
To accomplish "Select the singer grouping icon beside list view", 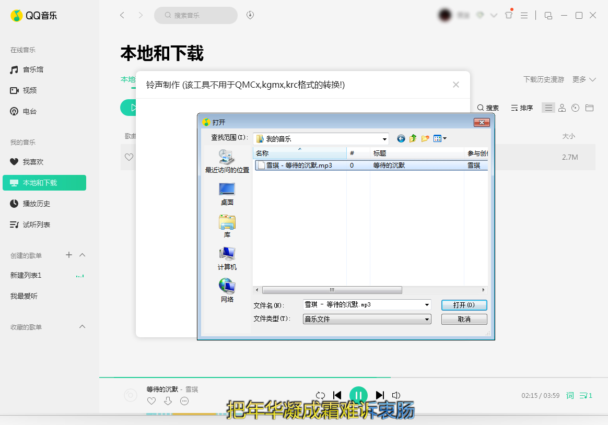I will [562, 108].
